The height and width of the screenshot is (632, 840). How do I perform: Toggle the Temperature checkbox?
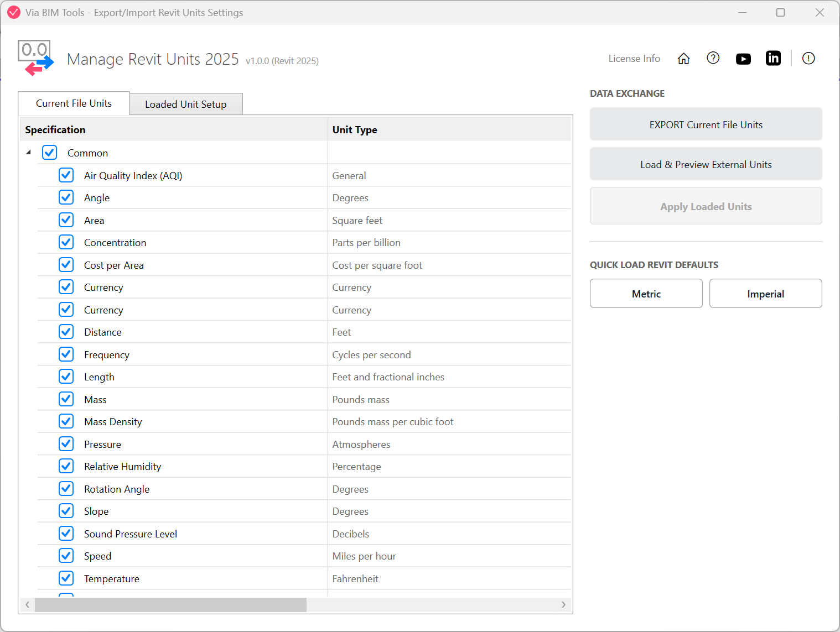point(66,578)
